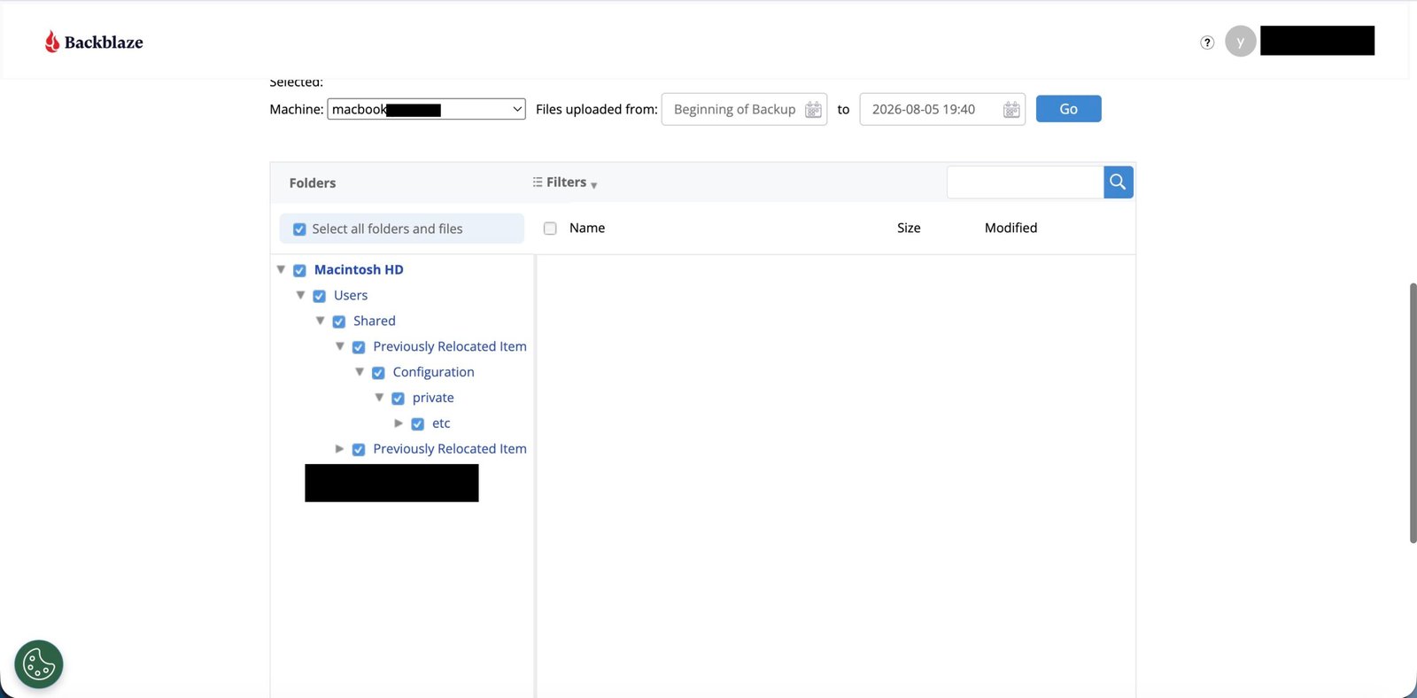
Task: Click the Beginning of Backup date field
Action: coord(744,109)
